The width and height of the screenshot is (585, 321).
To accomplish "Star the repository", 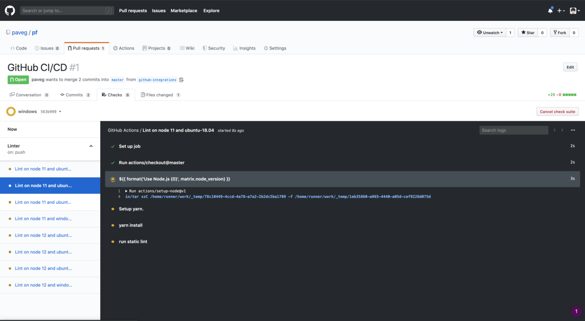I will [527, 33].
